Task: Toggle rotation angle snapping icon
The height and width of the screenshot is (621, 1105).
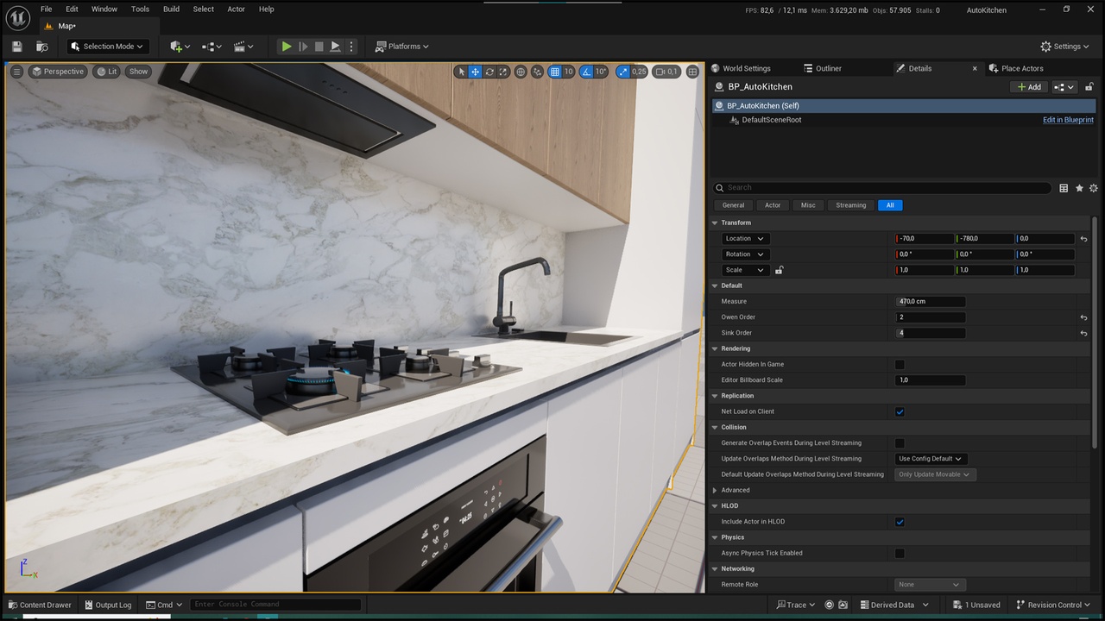Action: click(587, 72)
